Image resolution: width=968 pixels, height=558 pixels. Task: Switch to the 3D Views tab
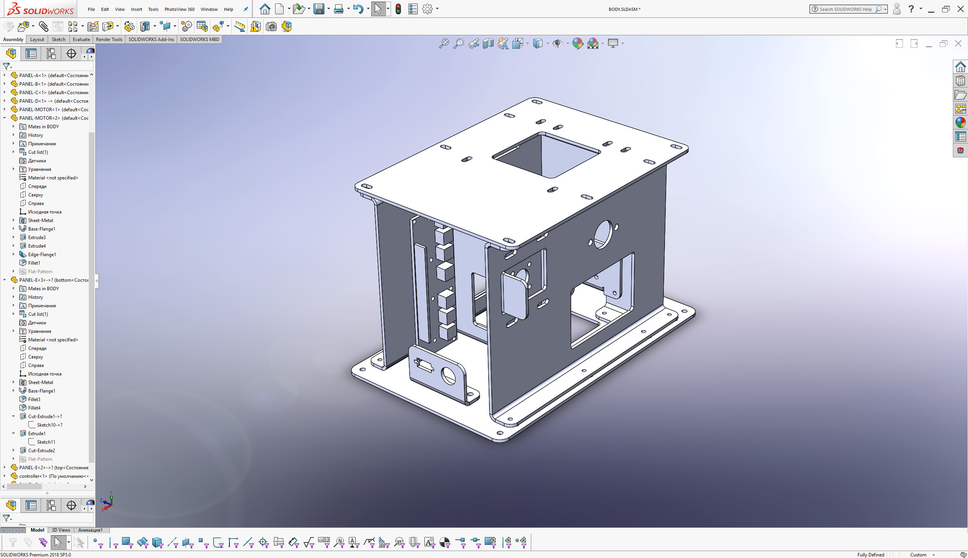pyautogui.click(x=61, y=530)
